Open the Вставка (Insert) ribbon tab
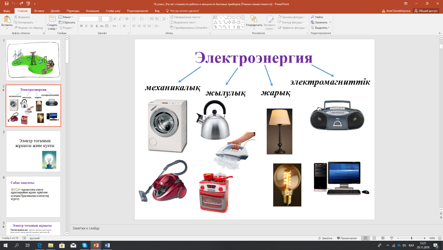Screen dimensions: 443x250 39,11
